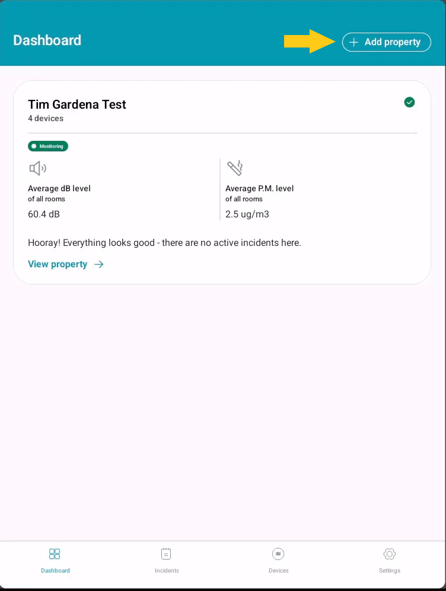Viewport: 446px width, 591px height.
Task: Open Settings using the gear icon
Action: (389, 554)
